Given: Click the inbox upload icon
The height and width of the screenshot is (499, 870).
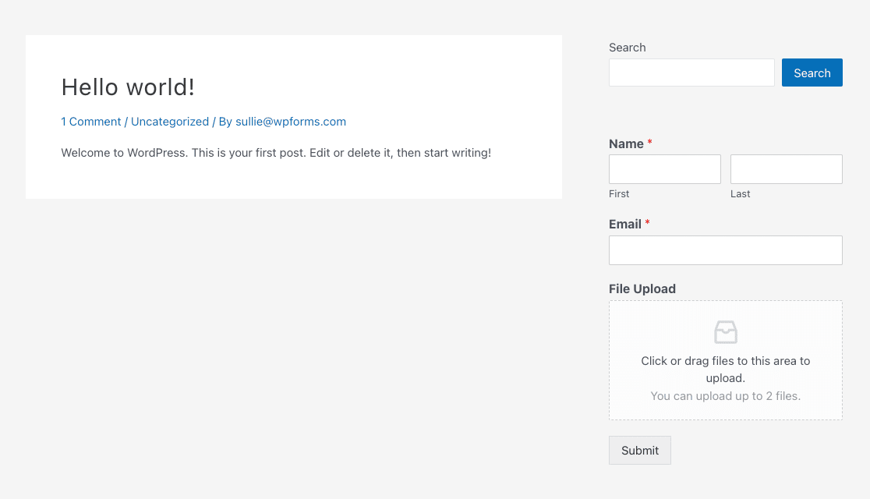Looking at the screenshot, I should click(725, 332).
